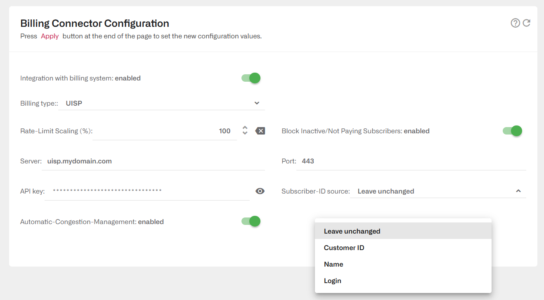
Task: Collapse the Subscriber-ID source dropdown chevron
Action: (518, 191)
